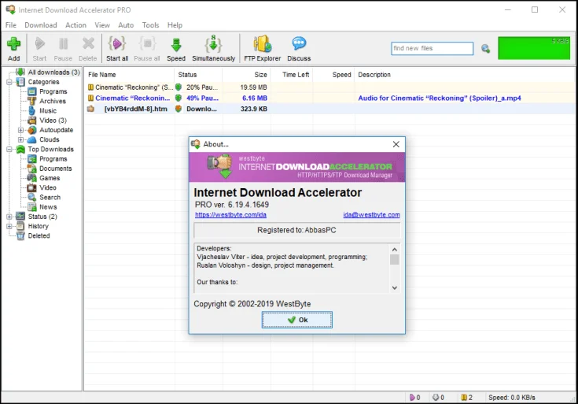Collapse the Top Downloads tree node
This screenshot has width=578, height=404.
[x=9, y=149]
